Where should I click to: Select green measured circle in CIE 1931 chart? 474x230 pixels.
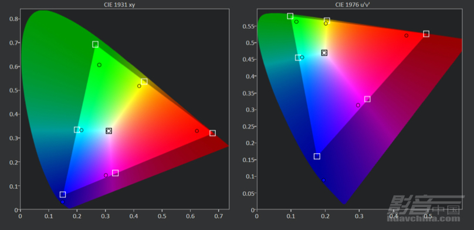(99, 65)
